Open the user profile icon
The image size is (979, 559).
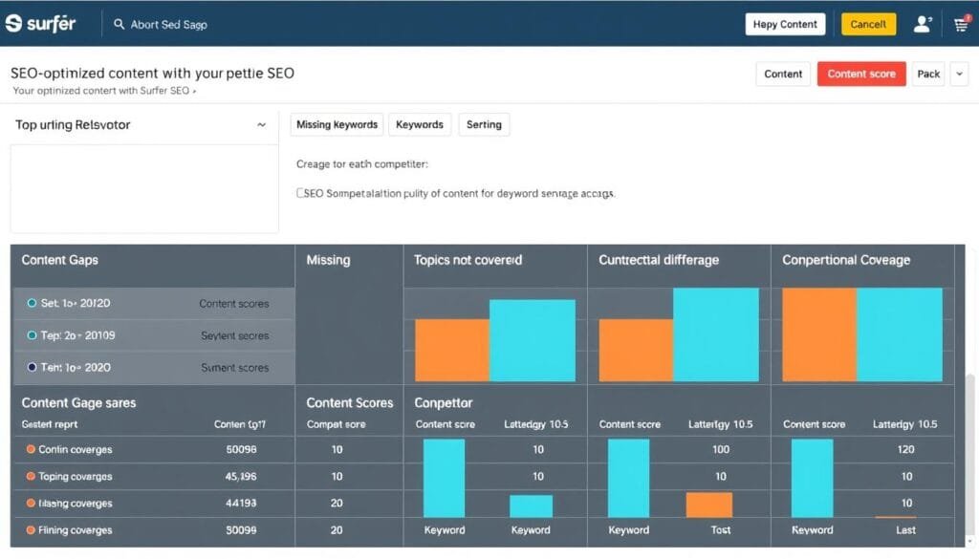[922, 25]
